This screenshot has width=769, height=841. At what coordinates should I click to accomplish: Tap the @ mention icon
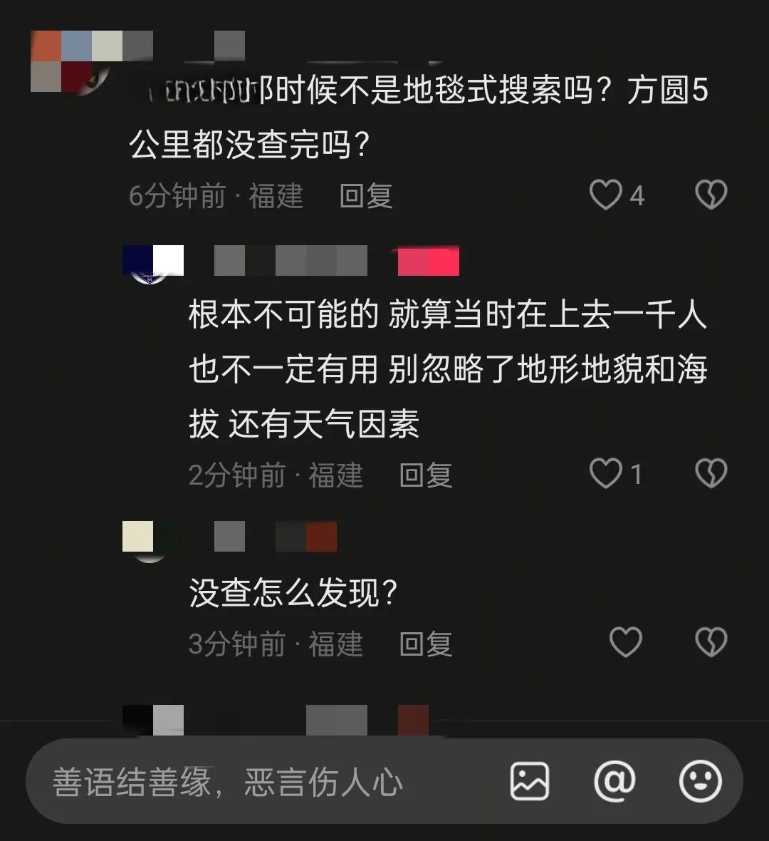click(614, 781)
